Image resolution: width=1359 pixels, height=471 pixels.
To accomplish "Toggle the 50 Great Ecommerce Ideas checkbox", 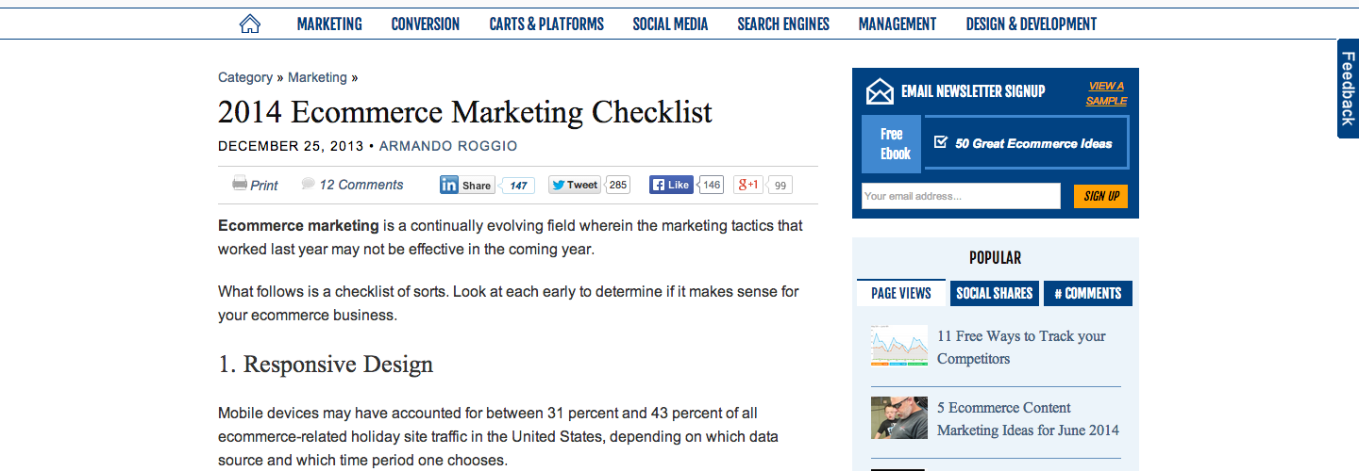I will [940, 142].
